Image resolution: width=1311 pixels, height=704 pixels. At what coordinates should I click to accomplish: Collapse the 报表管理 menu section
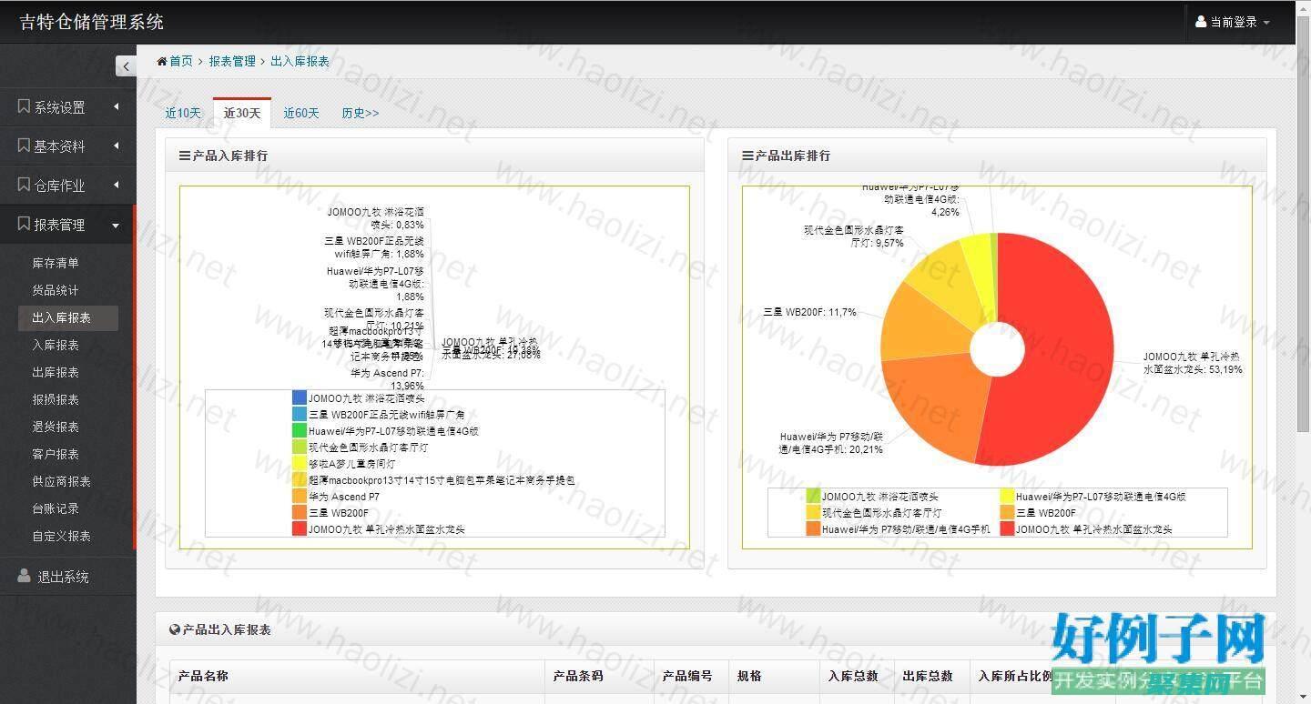point(116,225)
